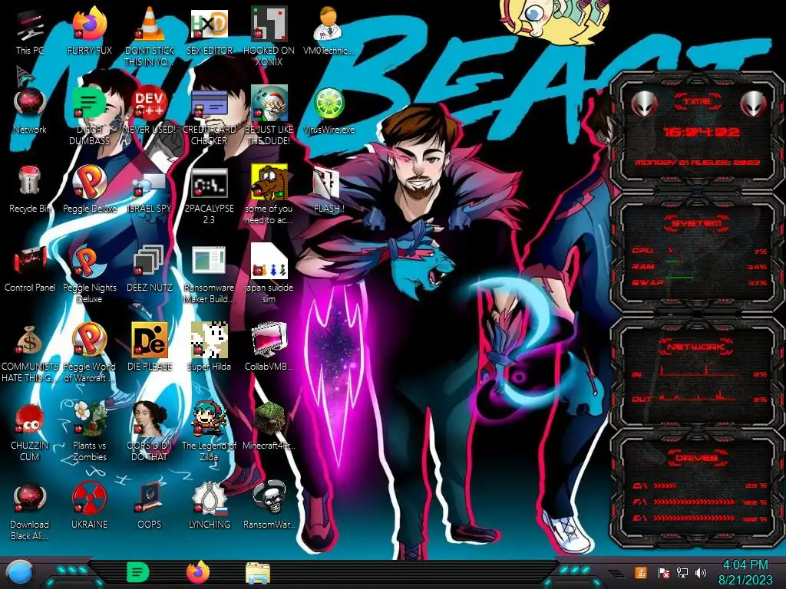The height and width of the screenshot is (589, 786).
Task: Open File Explorer from the taskbar
Action: [x=258, y=573]
